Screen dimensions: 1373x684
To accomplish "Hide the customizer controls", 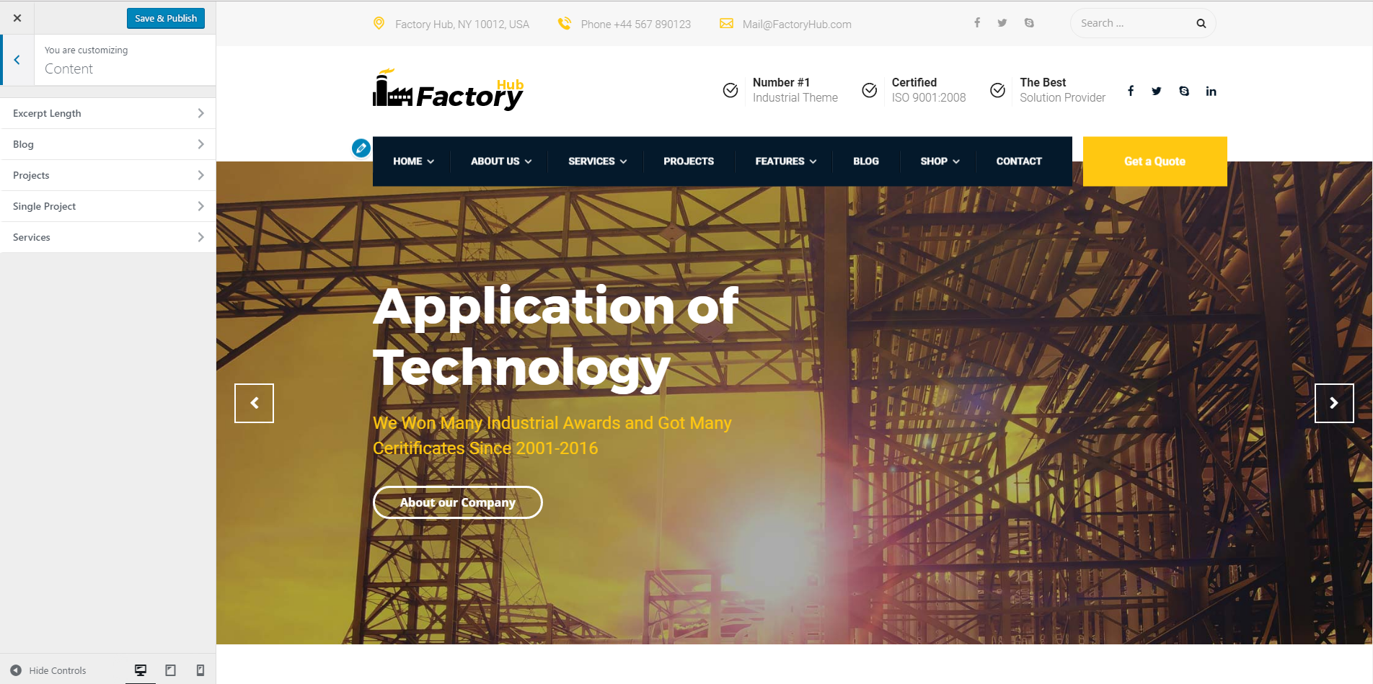I will click(48, 670).
